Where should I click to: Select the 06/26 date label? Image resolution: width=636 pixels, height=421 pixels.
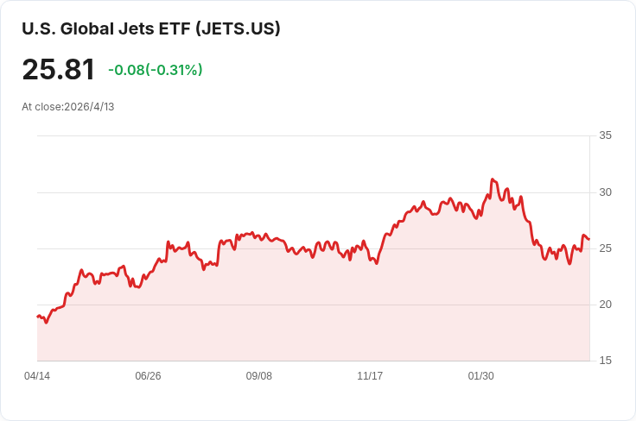point(148,376)
